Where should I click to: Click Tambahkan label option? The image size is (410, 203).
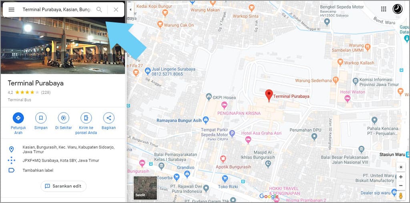pyautogui.click(x=38, y=170)
